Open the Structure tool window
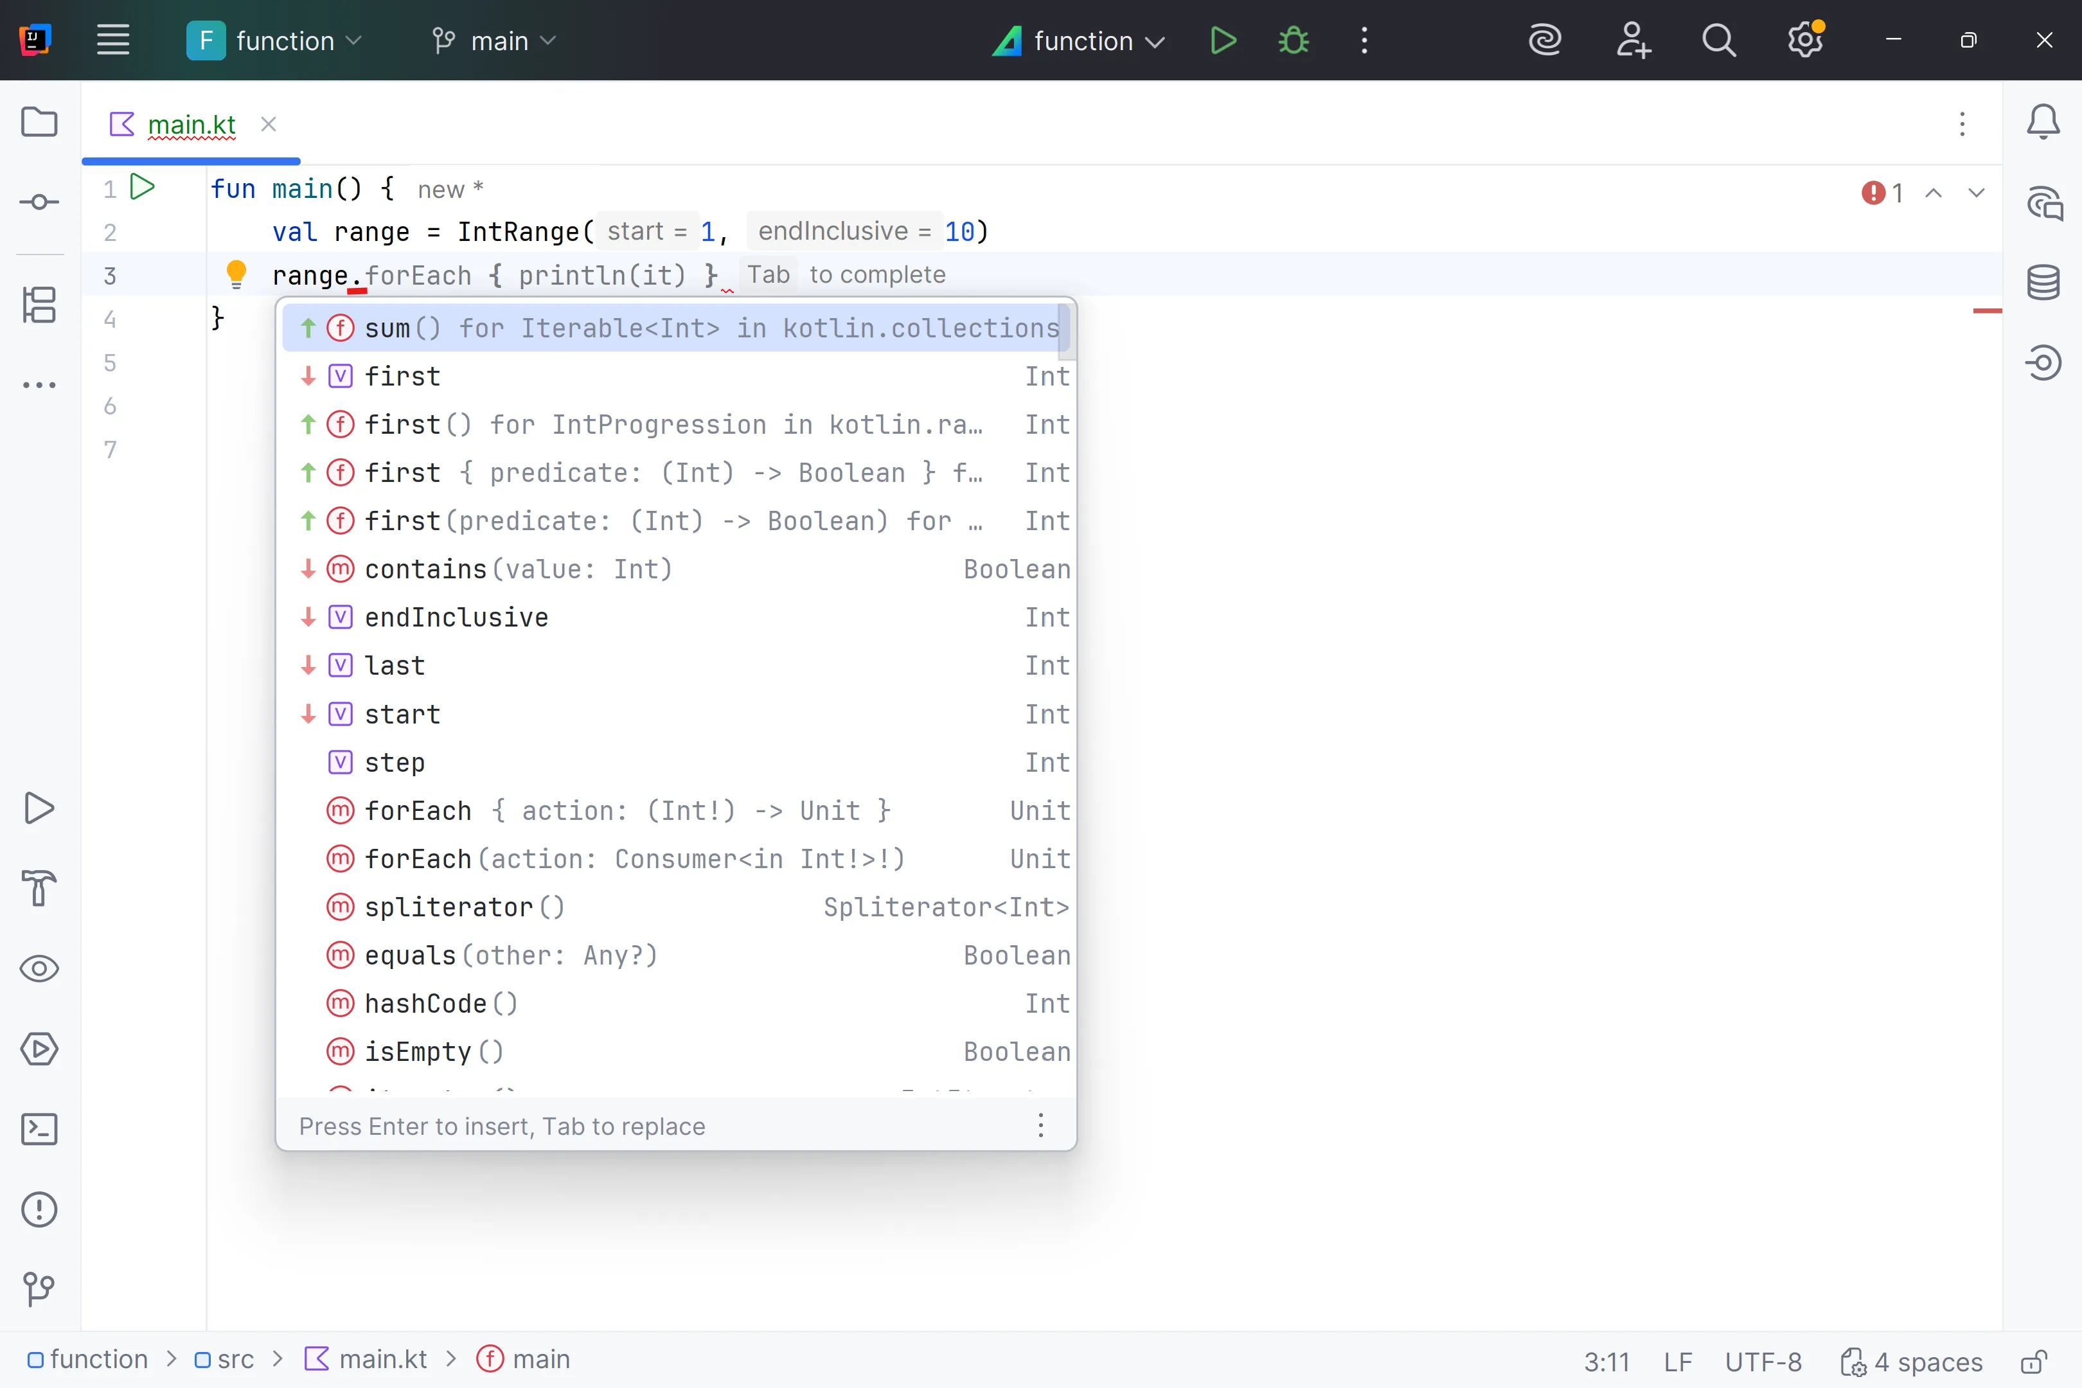Image resolution: width=2082 pixels, height=1388 pixels. (x=39, y=305)
